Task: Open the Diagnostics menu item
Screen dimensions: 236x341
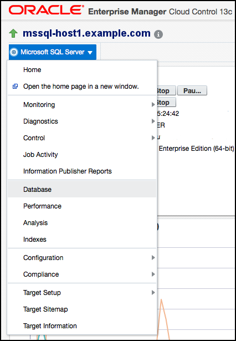Action: (82, 121)
